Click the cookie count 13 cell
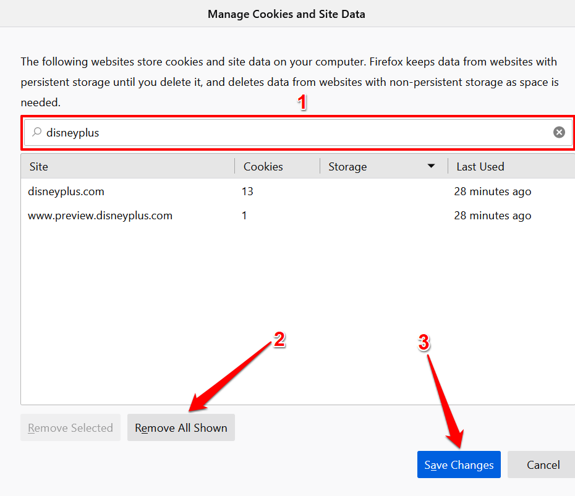This screenshot has width=575, height=496. (247, 191)
